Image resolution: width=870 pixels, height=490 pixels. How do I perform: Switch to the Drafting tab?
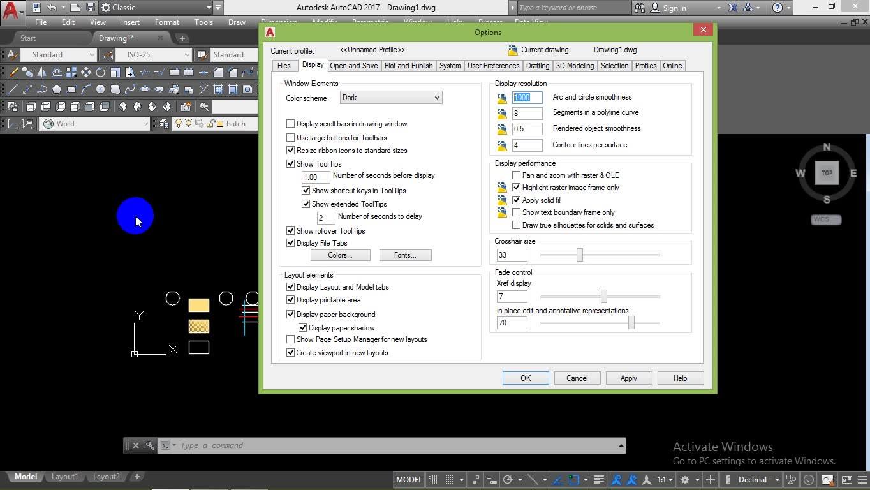click(x=538, y=66)
